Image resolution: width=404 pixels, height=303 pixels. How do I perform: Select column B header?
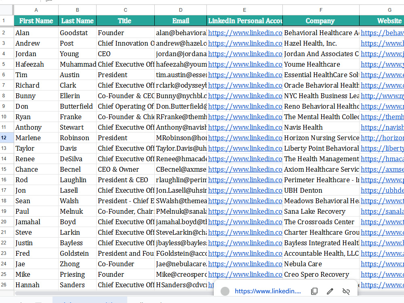coord(77,10)
